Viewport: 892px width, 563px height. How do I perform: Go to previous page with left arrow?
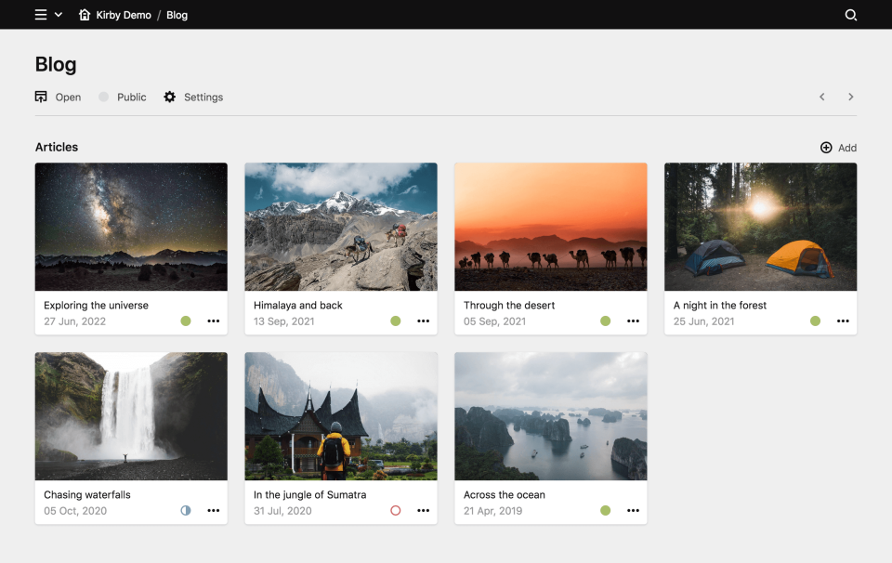click(x=821, y=97)
